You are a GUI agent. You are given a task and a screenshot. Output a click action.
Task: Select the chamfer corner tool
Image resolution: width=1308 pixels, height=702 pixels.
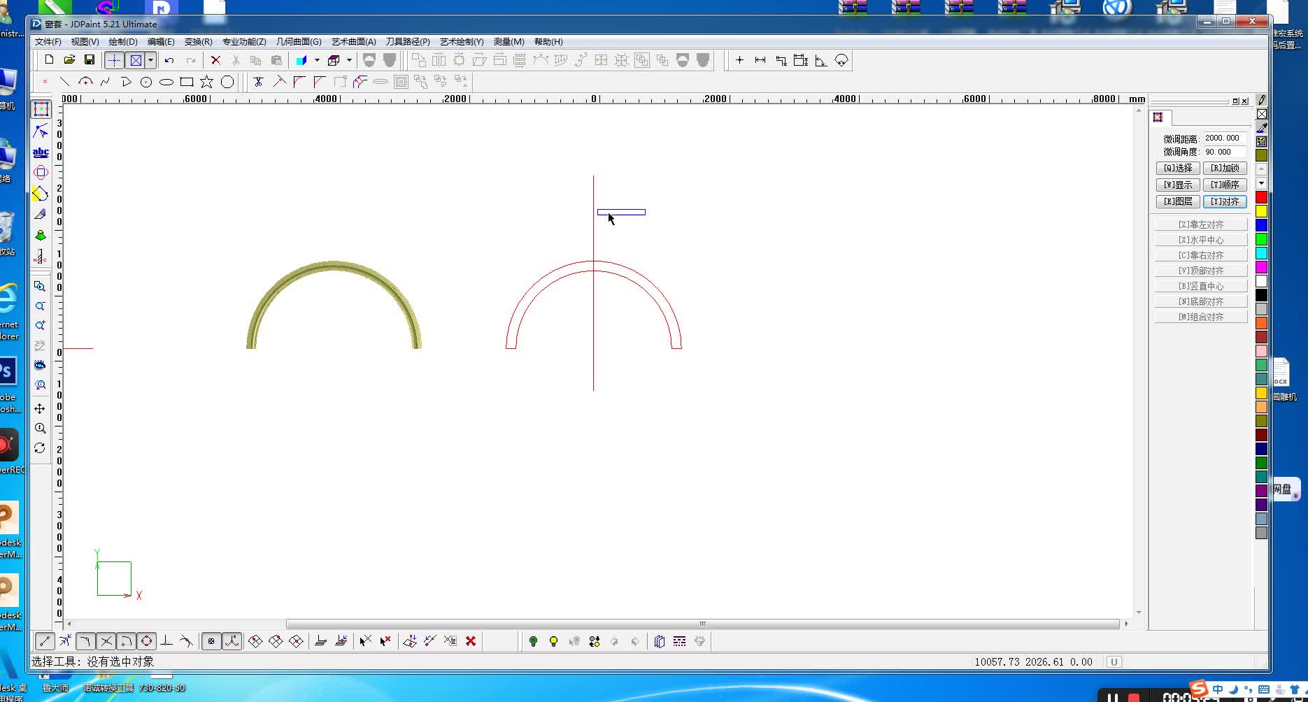[320, 82]
